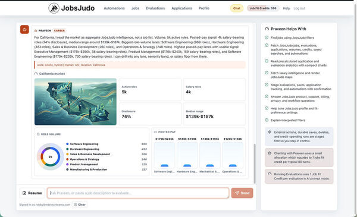Click the document icon on Resume button
The image size is (357, 217).
click(24, 193)
